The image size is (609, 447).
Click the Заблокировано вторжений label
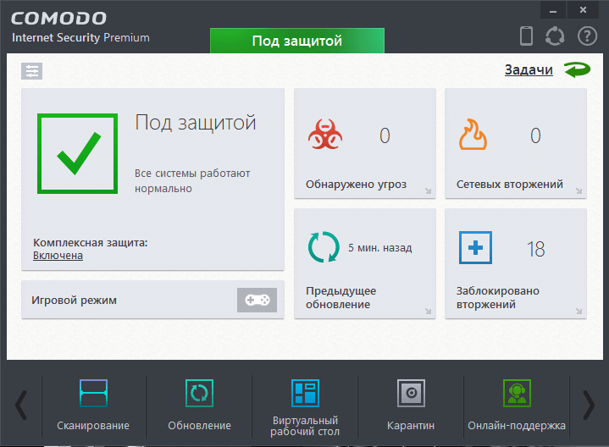tap(497, 297)
